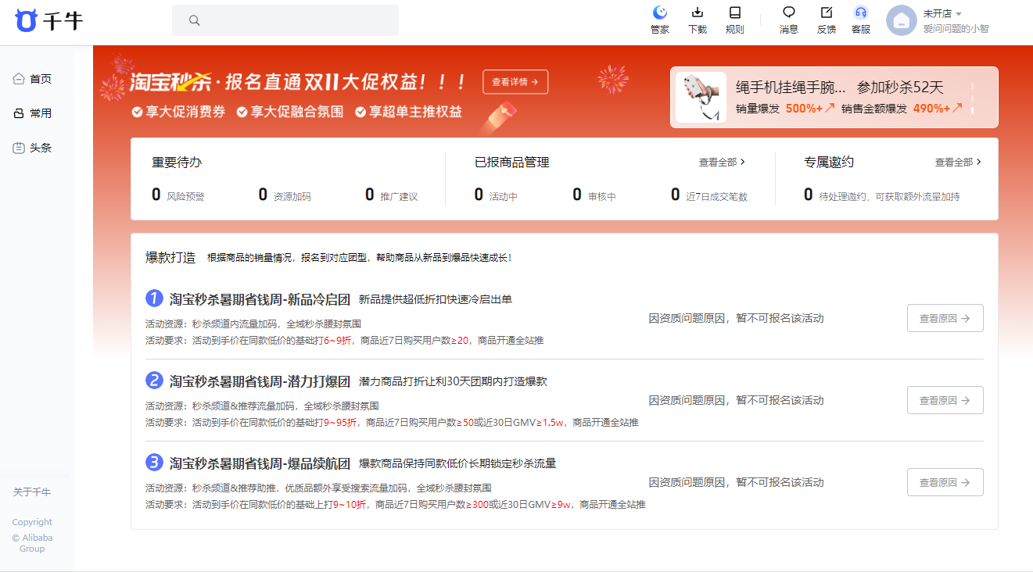The image size is (1033, 572).
Task: Open the 关于千牛 link
Action: click(x=32, y=492)
